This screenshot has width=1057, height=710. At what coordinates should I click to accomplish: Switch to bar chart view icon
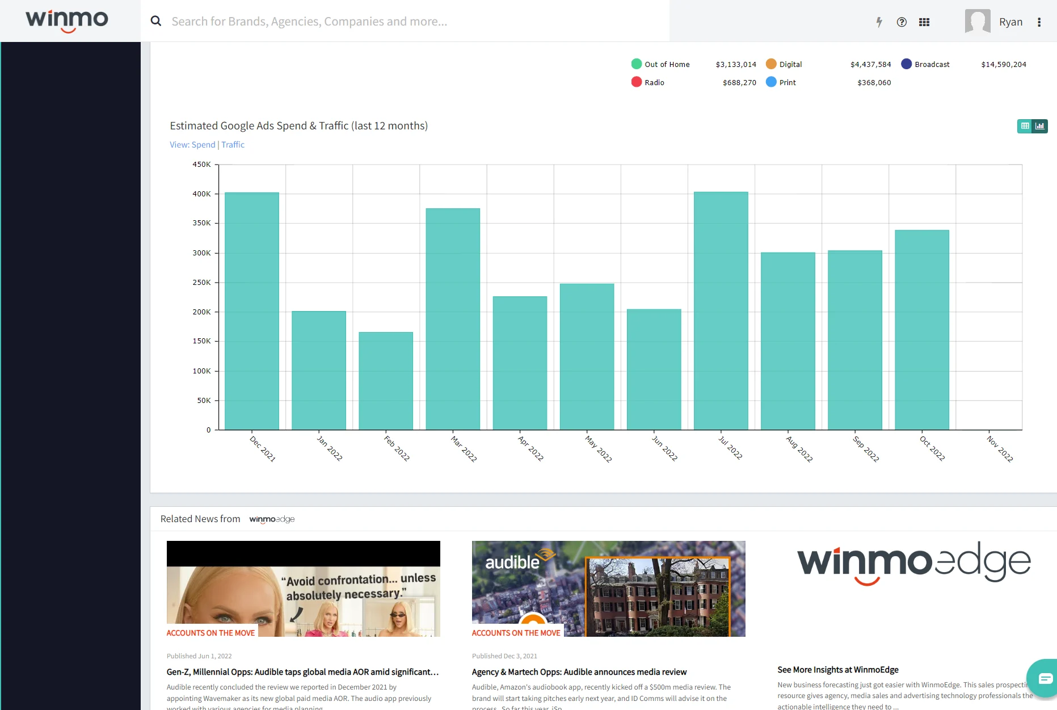(1039, 126)
